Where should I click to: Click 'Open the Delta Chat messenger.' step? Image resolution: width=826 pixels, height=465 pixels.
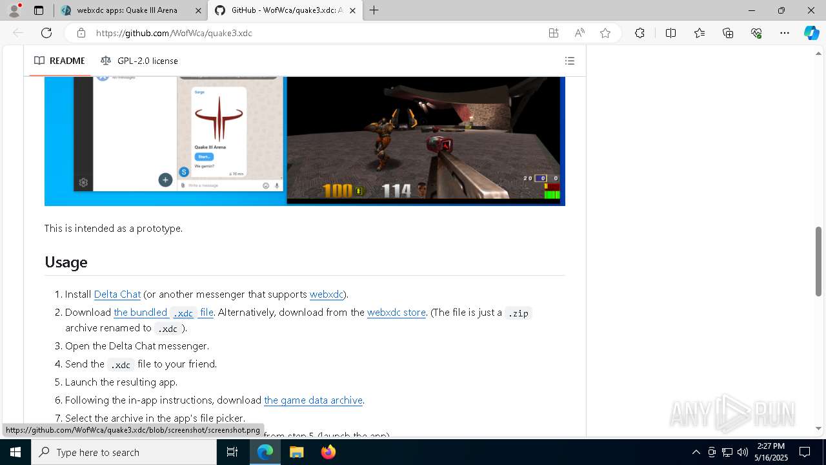pyautogui.click(x=137, y=346)
